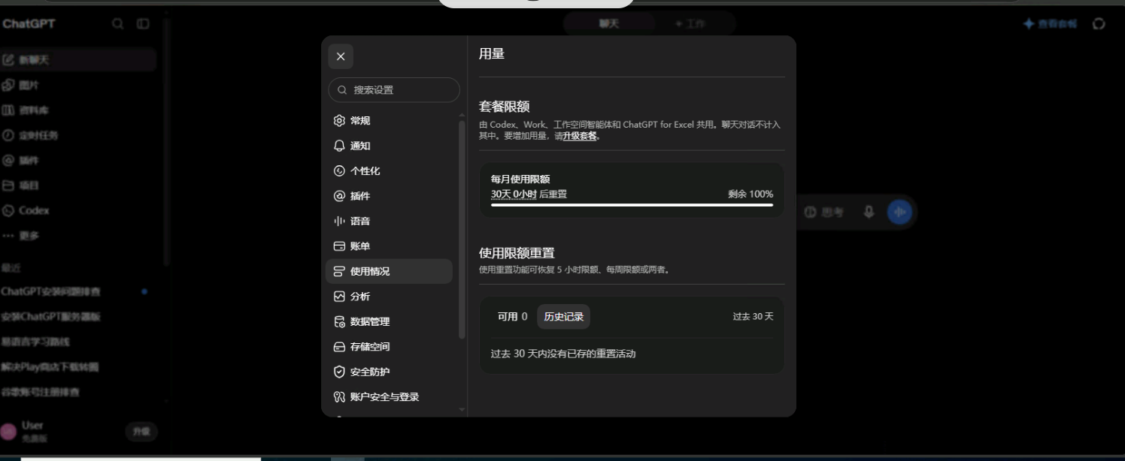This screenshot has height=461, width=1125.
Task: Open the 存储空间 settings section
Action: [389, 347]
